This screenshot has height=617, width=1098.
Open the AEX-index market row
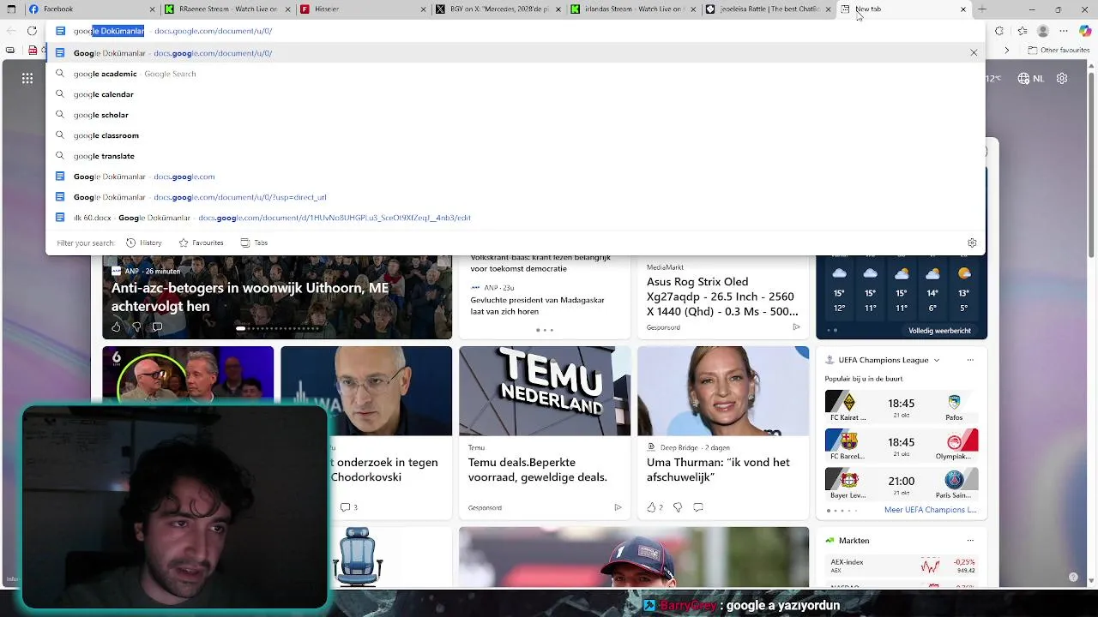pyautogui.click(x=902, y=566)
